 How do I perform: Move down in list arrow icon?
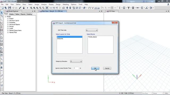click(70, 8)
